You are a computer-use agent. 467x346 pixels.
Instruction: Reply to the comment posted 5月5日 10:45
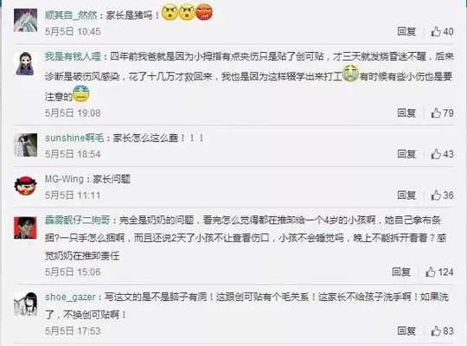[x=406, y=31]
